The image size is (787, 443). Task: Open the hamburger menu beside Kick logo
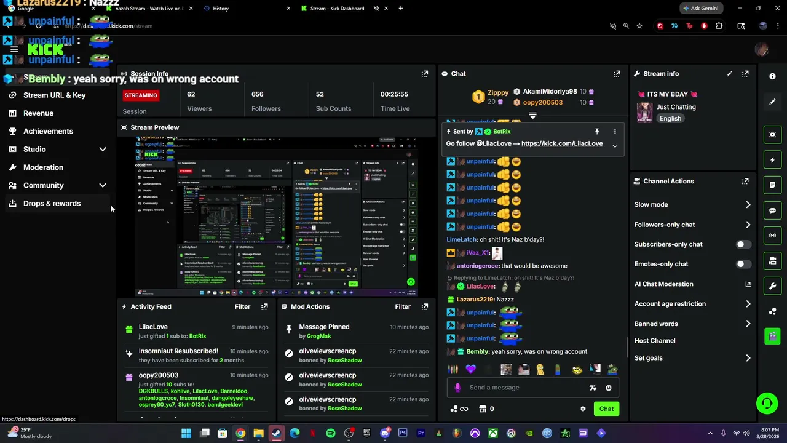14,50
